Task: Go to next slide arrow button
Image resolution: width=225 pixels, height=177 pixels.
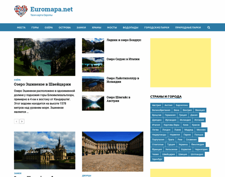Action: click(x=22, y=121)
